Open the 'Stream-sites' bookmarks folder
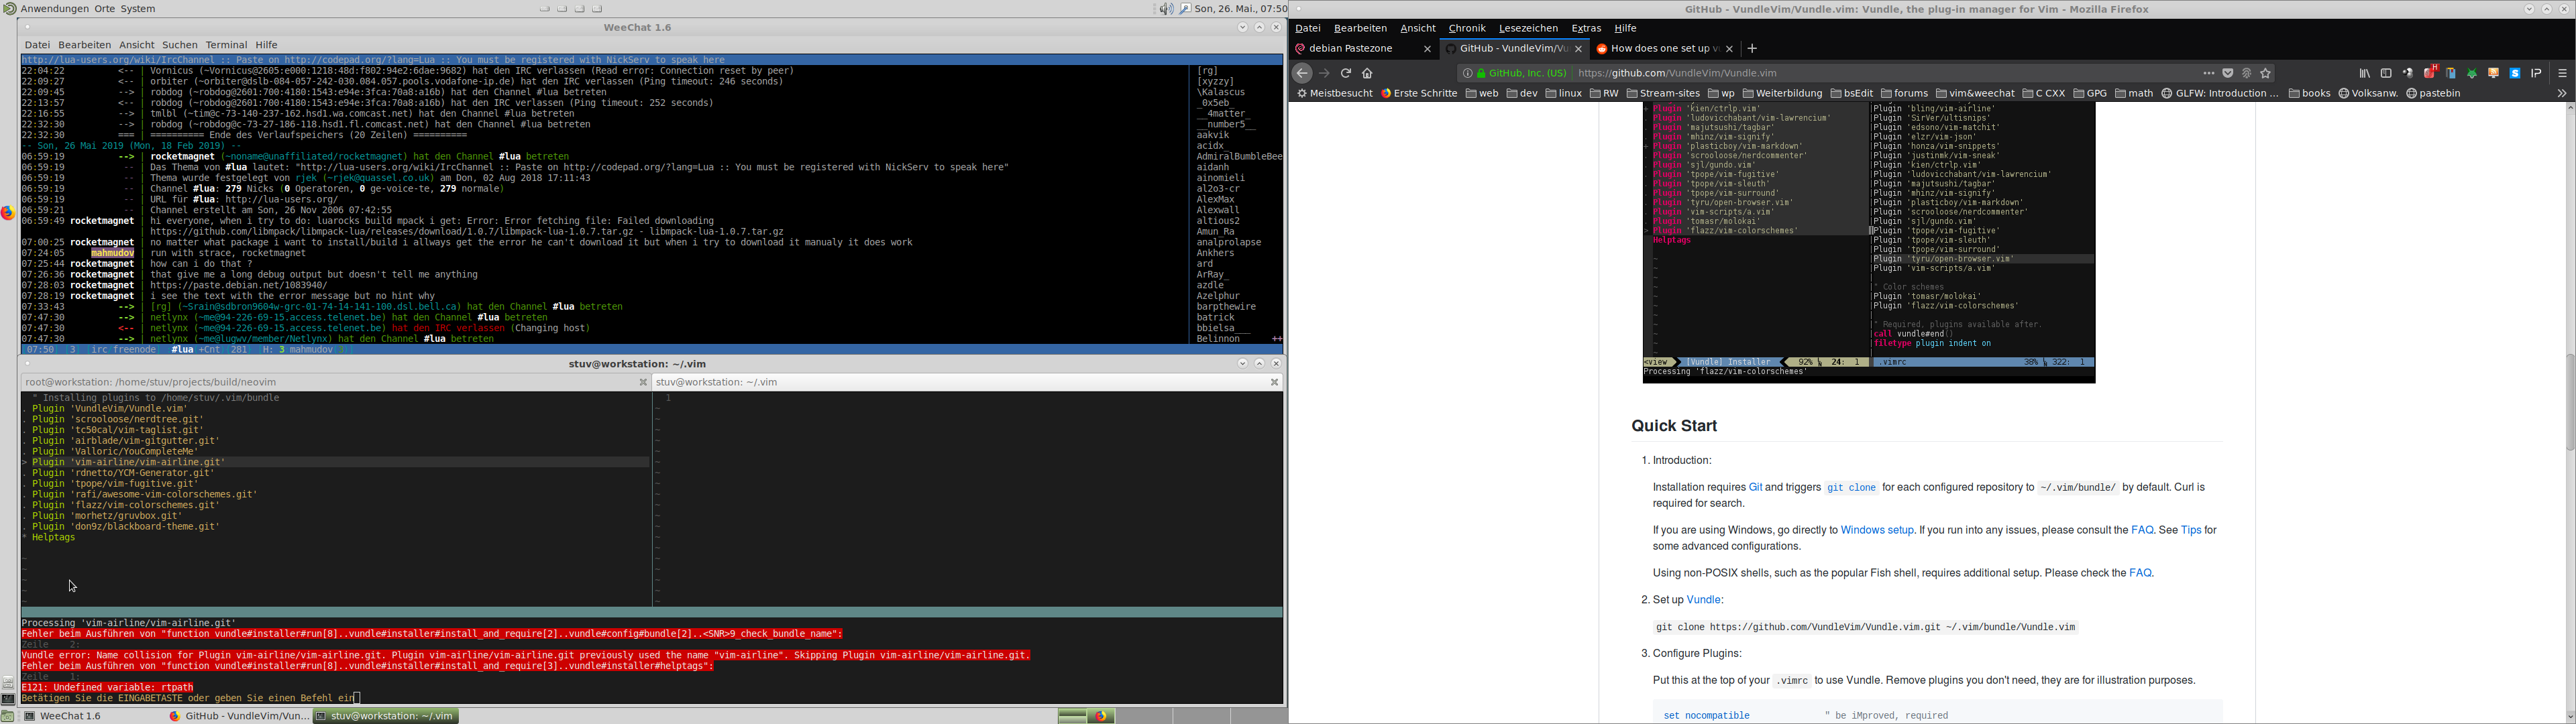Screen dimensions: 2576x724 [x=1663, y=93]
